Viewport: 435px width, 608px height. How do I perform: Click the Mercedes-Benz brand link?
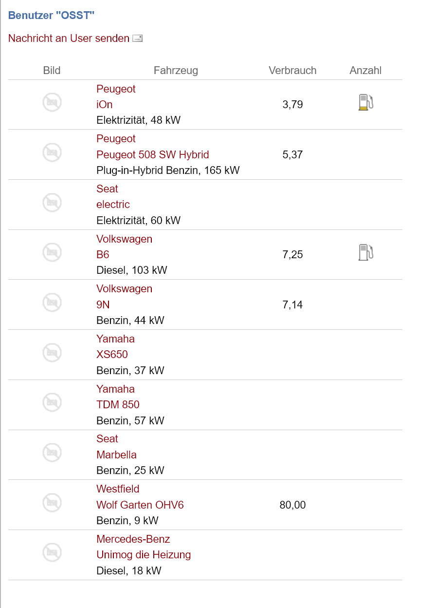click(x=133, y=539)
